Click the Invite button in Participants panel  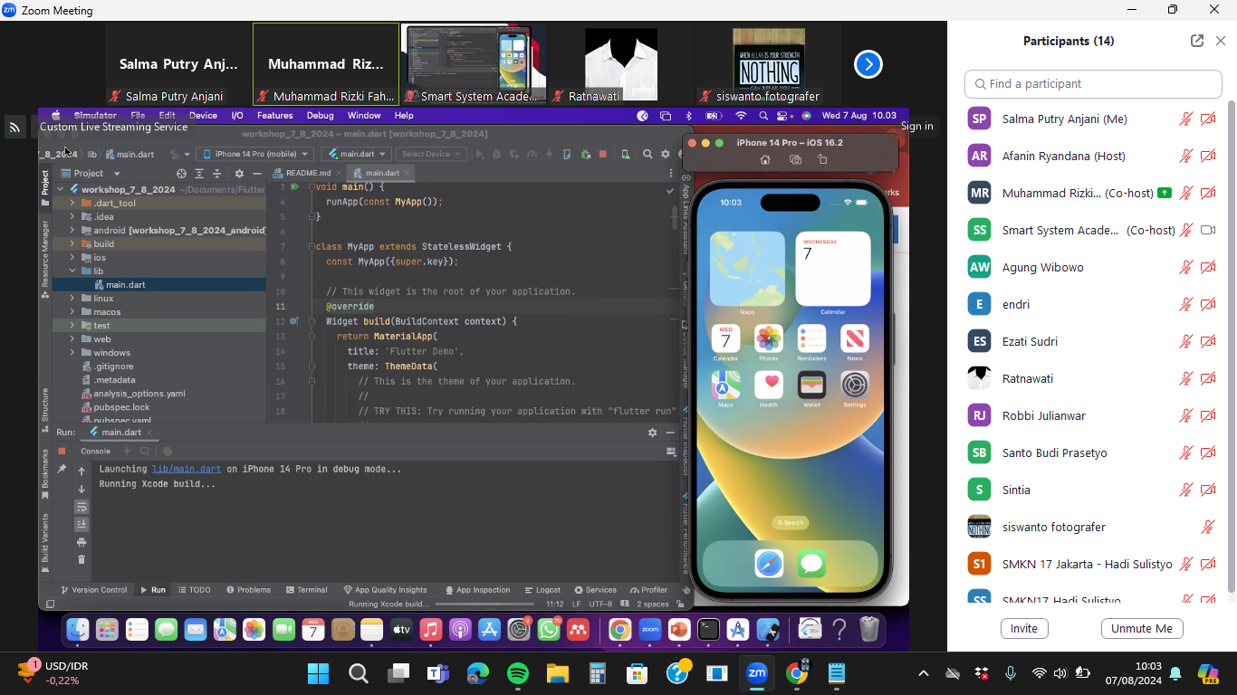tap(1024, 629)
